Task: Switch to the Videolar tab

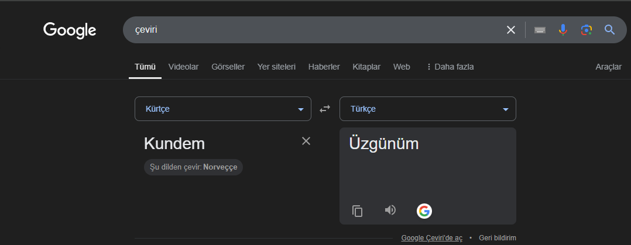Action: [x=184, y=67]
